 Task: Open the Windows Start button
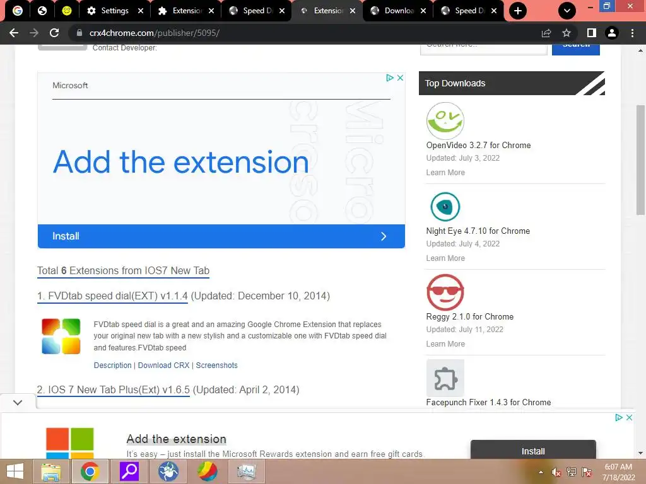pos(15,471)
